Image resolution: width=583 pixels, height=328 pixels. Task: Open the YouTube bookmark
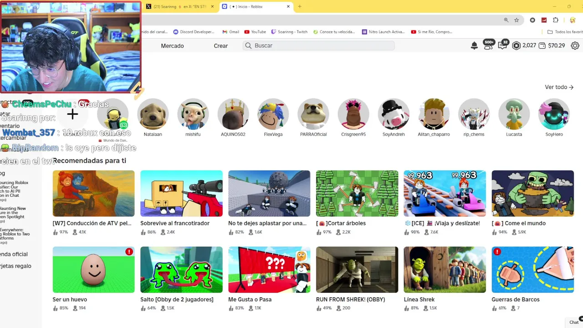[x=255, y=32]
